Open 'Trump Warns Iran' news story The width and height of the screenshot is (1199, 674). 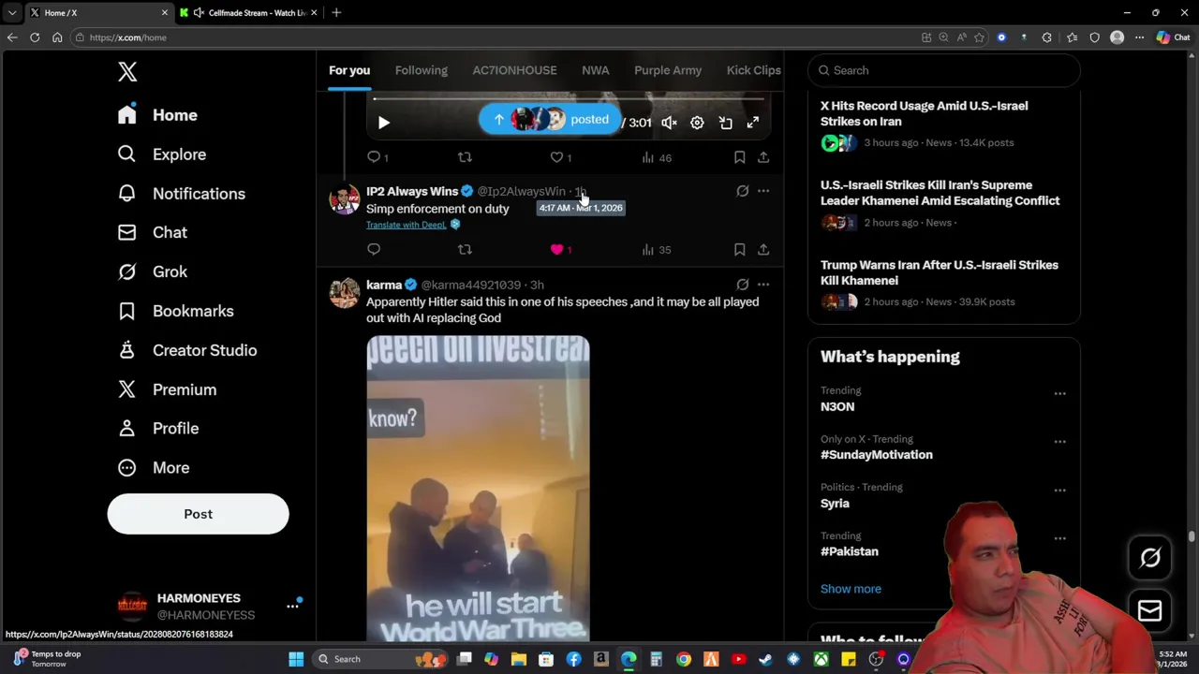tap(944, 283)
